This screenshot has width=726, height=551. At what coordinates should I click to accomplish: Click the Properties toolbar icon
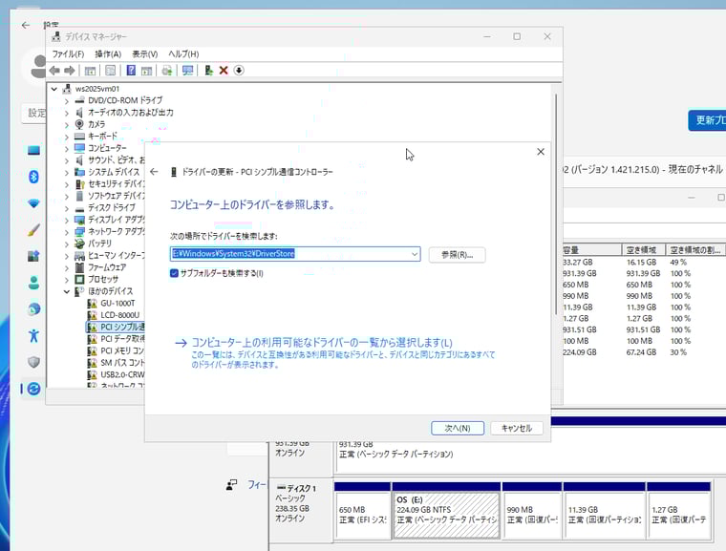click(110, 71)
